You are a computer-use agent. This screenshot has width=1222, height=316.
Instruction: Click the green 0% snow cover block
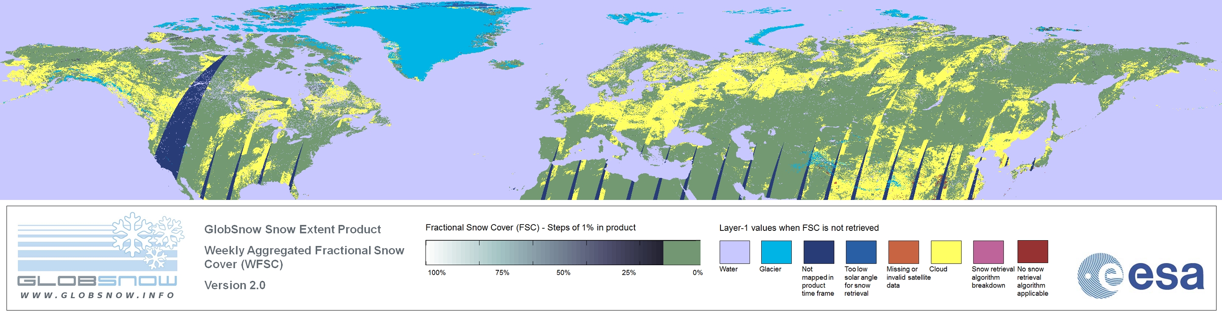682,252
